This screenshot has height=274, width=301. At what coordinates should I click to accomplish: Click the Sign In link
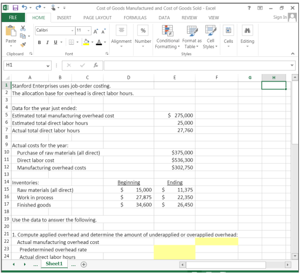[280, 17]
